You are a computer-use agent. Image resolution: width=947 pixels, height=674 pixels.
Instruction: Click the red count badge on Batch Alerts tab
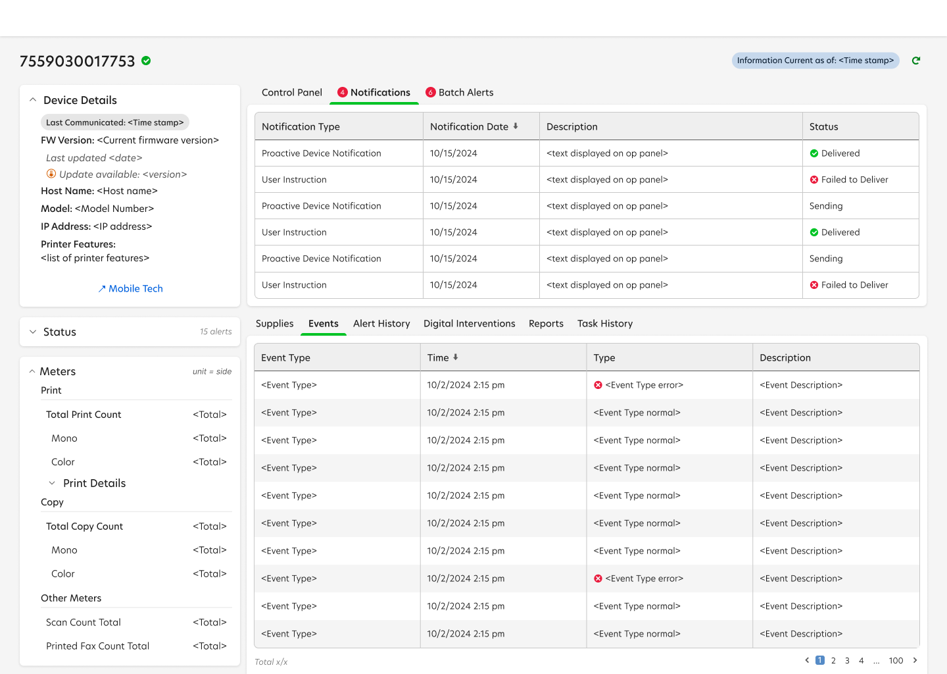(x=431, y=92)
